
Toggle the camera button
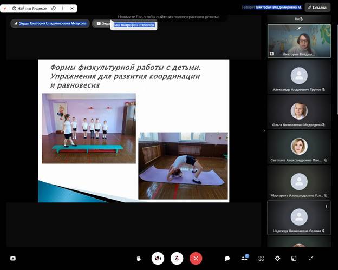click(158, 258)
